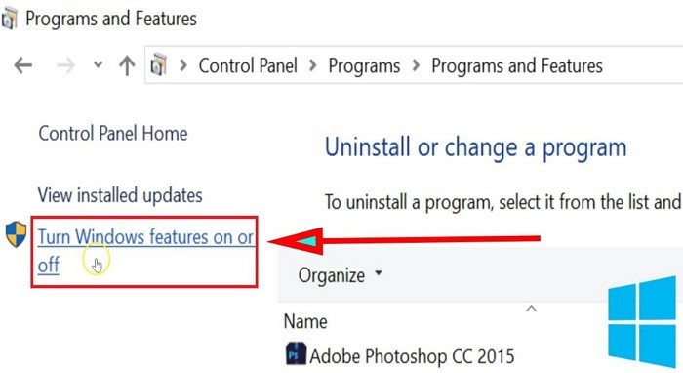Open the View installed updates link

click(x=120, y=195)
